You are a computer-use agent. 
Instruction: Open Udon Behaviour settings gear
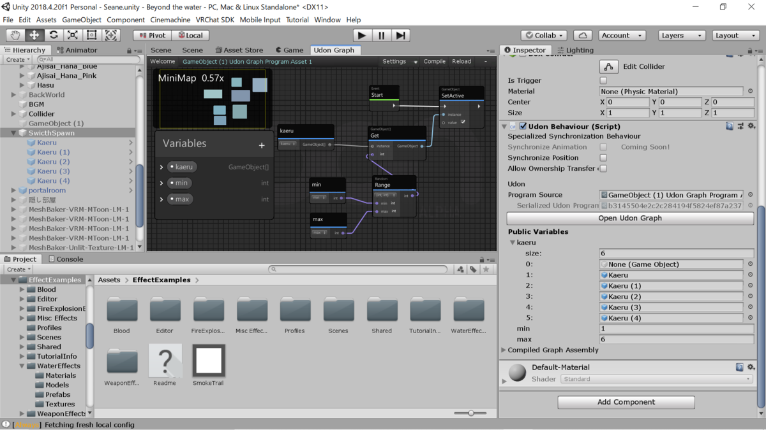coord(751,126)
